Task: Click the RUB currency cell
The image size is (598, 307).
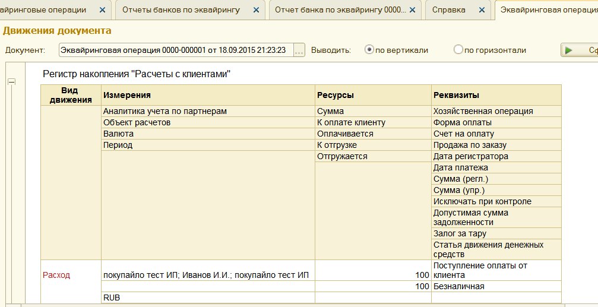Action: pyautogui.click(x=208, y=297)
